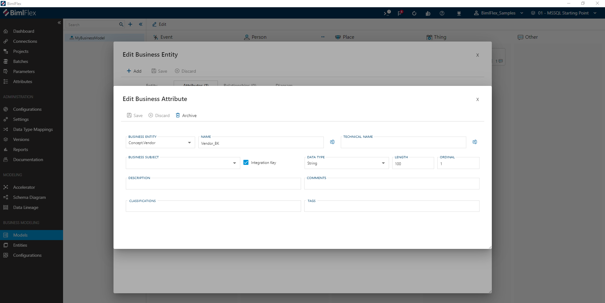The image size is (605, 303).
Task: Open the Data Lineage section
Action: pyautogui.click(x=25, y=207)
